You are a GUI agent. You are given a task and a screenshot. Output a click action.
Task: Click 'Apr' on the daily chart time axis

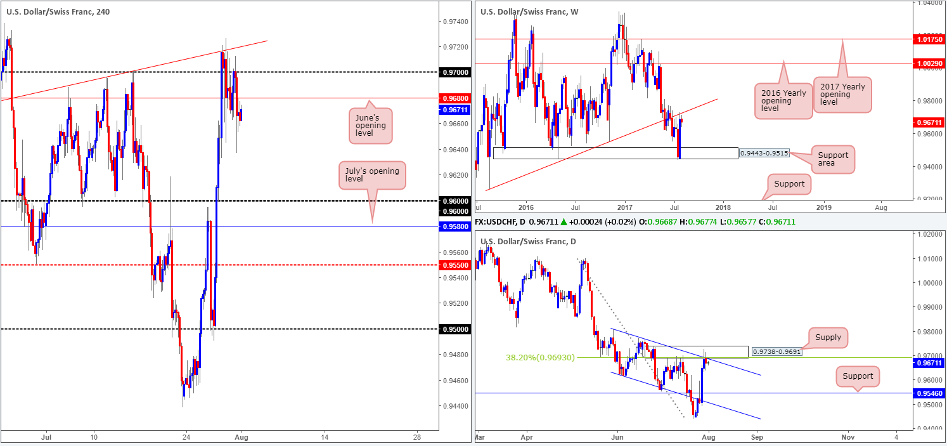527,437
